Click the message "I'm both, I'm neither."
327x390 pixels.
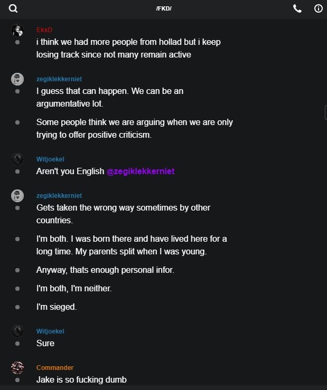click(74, 288)
